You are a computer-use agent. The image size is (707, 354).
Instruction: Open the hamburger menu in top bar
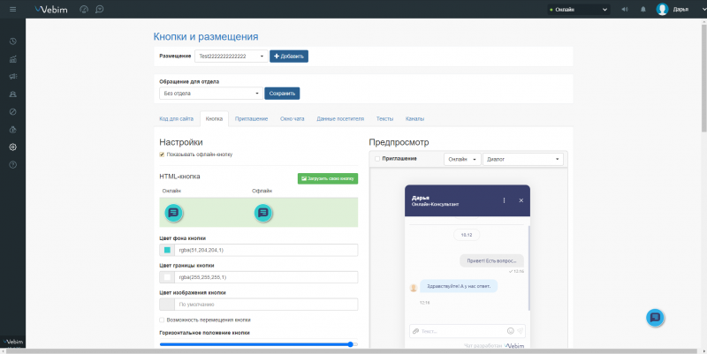(11, 9)
